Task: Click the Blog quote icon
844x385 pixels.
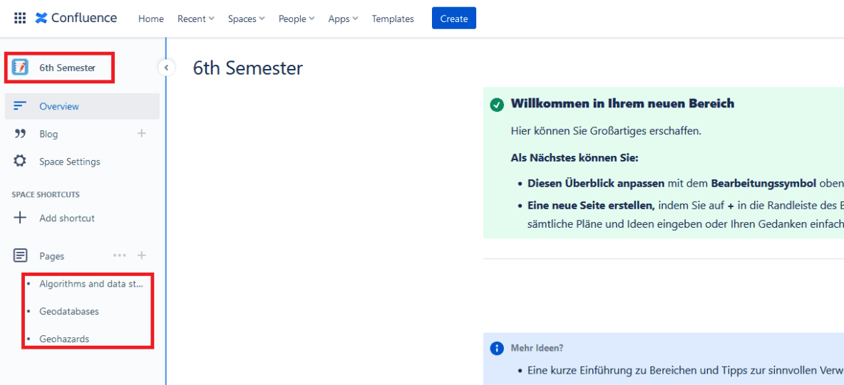Action: click(x=20, y=134)
